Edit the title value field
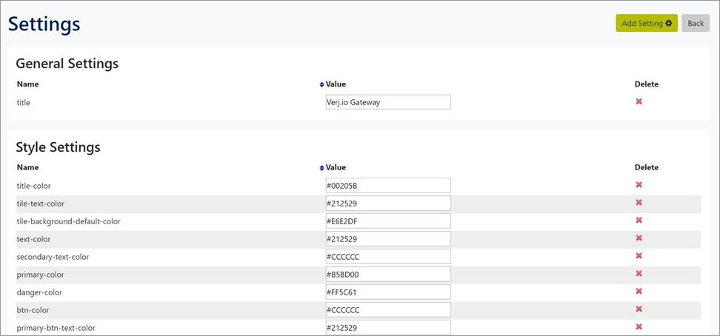720x336 pixels. [387, 102]
